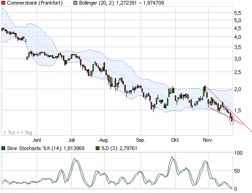Click the 'Sep.' month axis label
This screenshot has height=193, width=252.
tap(141, 140)
